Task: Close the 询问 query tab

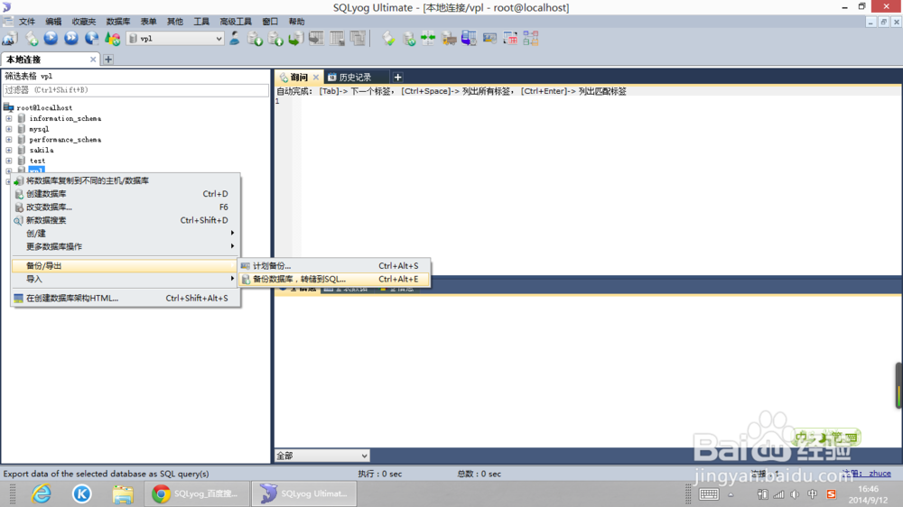Action: click(x=315, y=77)
